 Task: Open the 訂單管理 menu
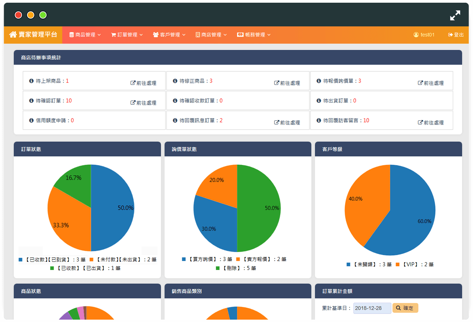click(x=127, y=35)
